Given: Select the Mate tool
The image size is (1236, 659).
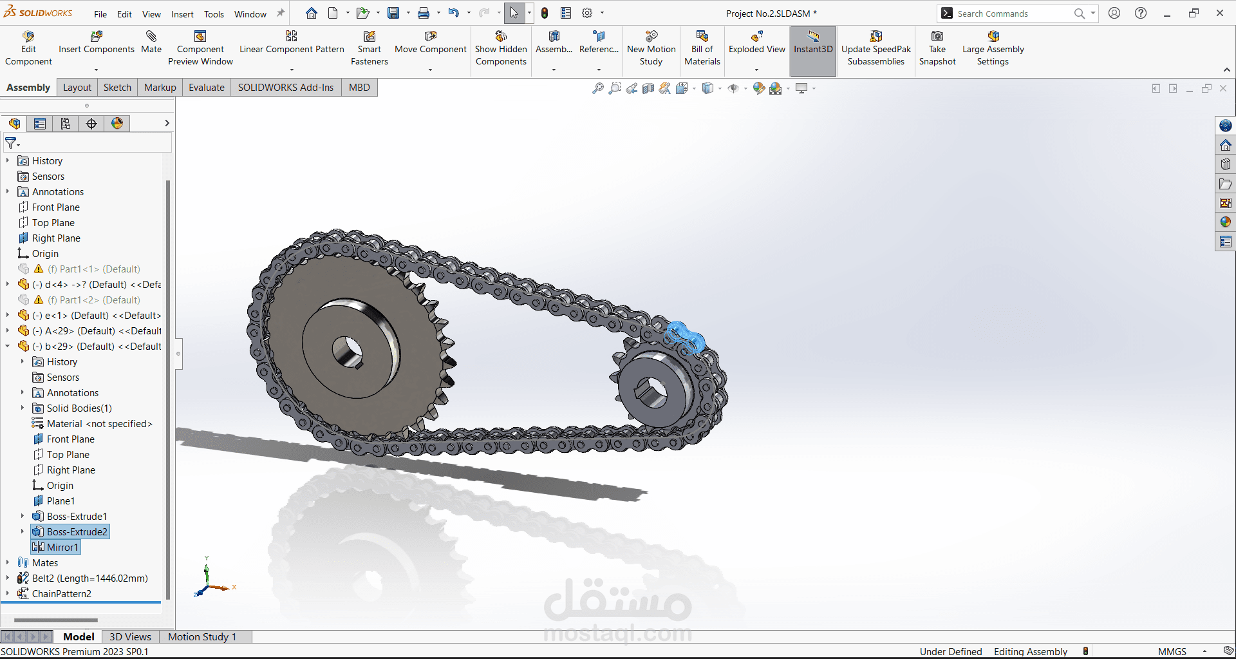Looking at the screenshot, I should (x=151, y=43).
